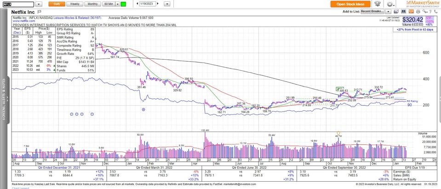Click the chart view icon
Viewport: 441px width, 189px height.
[x=396, y=11]
